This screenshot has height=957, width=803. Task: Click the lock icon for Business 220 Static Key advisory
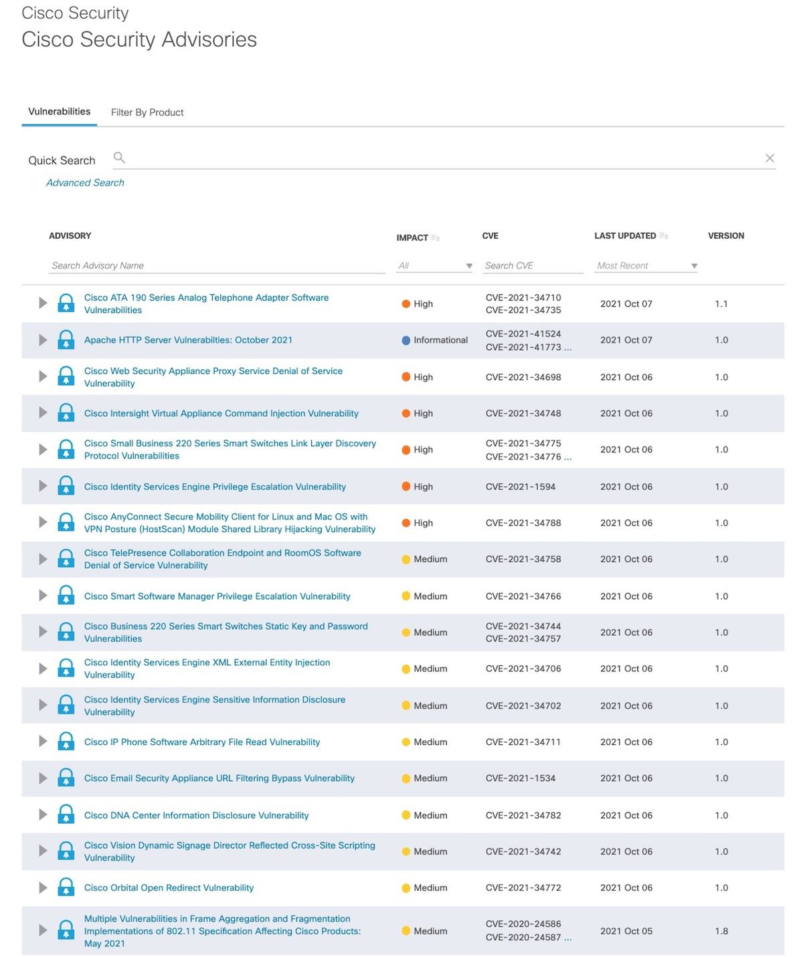[x=66, y=632]
